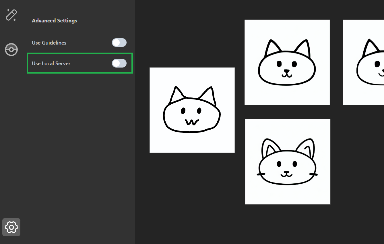The width and height of the screenshot is (384, 244).
Task: Click the Use Local Server label
Action: click(51, 63)
